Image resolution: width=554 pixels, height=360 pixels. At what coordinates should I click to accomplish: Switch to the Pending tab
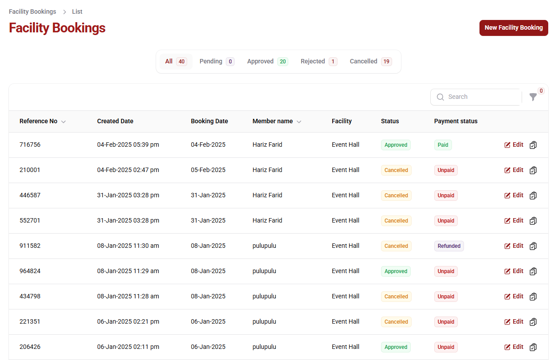[x=217, y=62]
